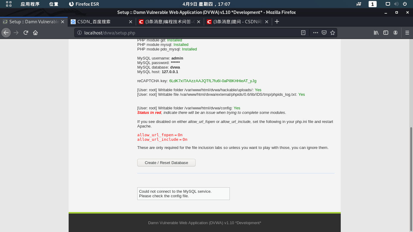Bookmark this page with star icon
This screenshot has height=232, width=413.
pyautogui.click(x=333, y=33)
